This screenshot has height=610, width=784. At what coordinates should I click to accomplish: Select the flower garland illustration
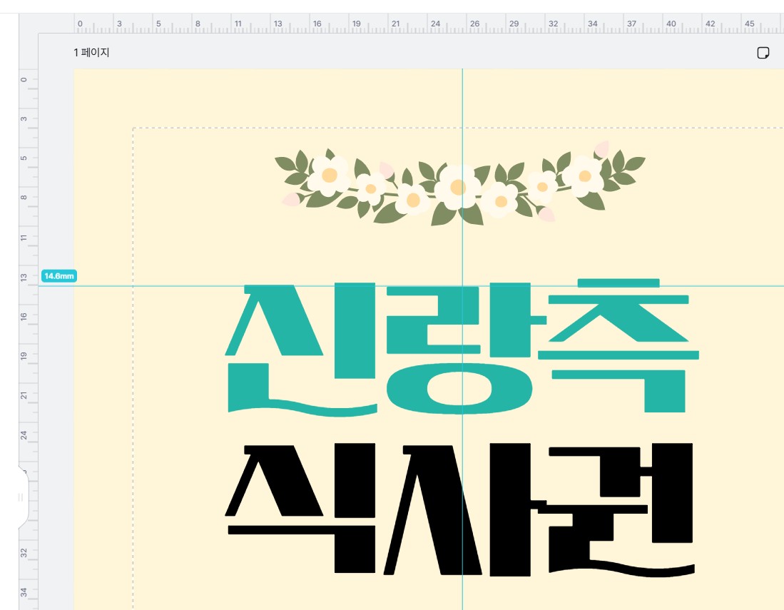tap(460, 184)
